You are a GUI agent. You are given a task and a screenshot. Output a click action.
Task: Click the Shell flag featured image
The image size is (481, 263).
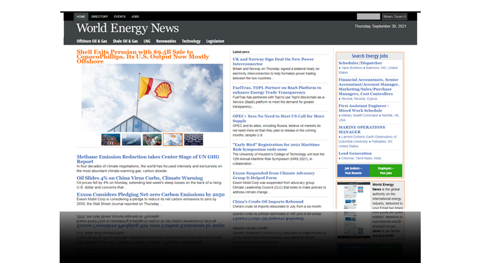click(x=152, y=98)
